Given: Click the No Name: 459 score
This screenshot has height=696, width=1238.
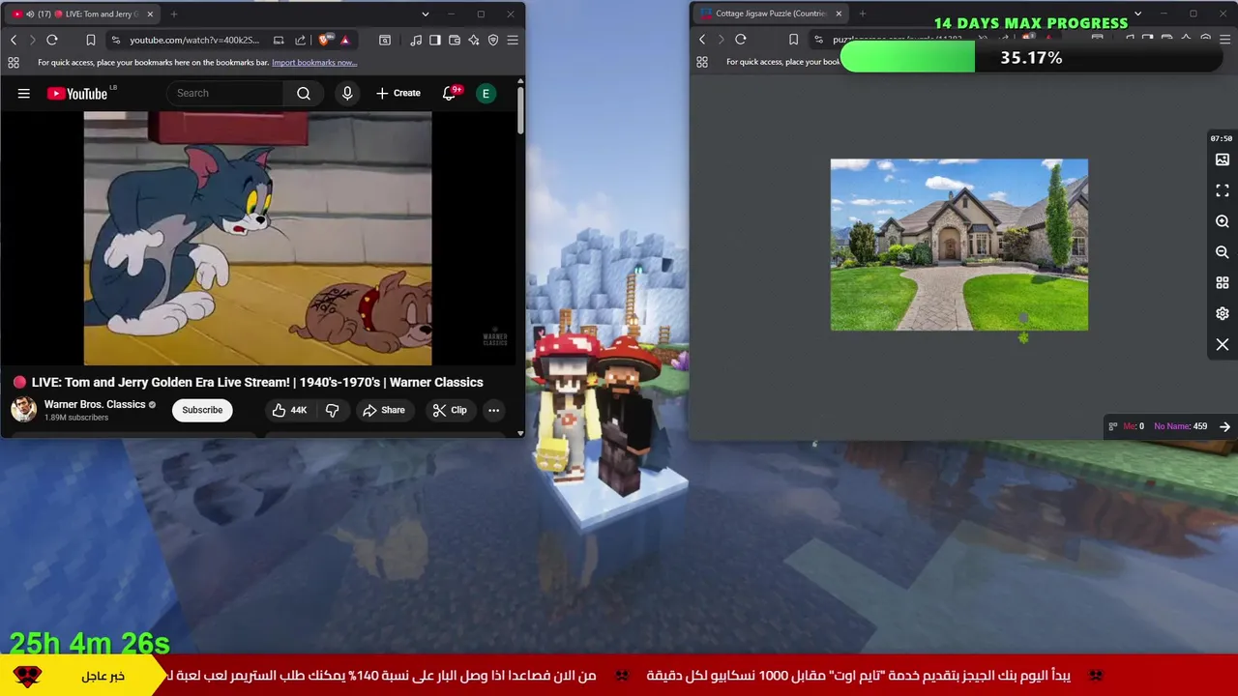Looking at the screenshot, I should [x=1180, y=426].
